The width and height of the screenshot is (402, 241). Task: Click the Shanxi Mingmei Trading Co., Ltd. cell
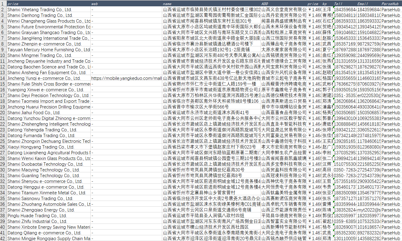(x=48, y=55)
